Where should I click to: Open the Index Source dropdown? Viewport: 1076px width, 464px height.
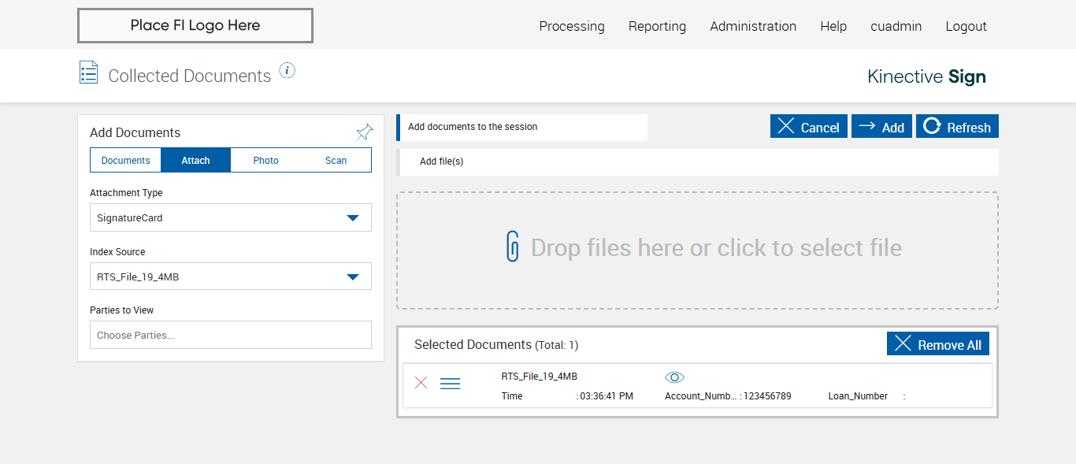pyautogui.click(x=231, y=277)
